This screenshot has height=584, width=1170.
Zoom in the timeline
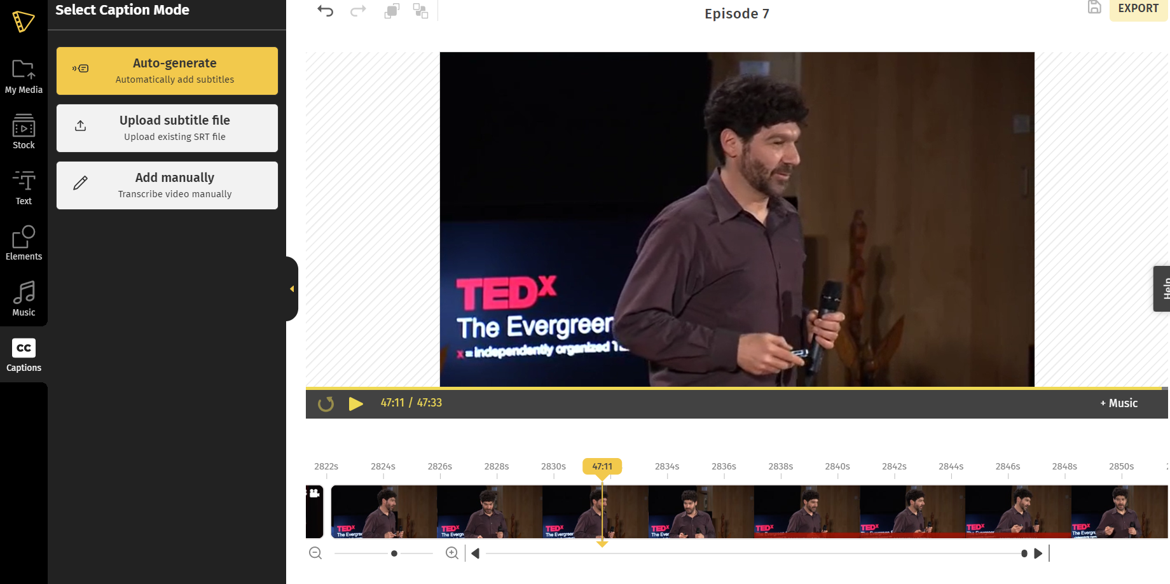click(452, 553)
